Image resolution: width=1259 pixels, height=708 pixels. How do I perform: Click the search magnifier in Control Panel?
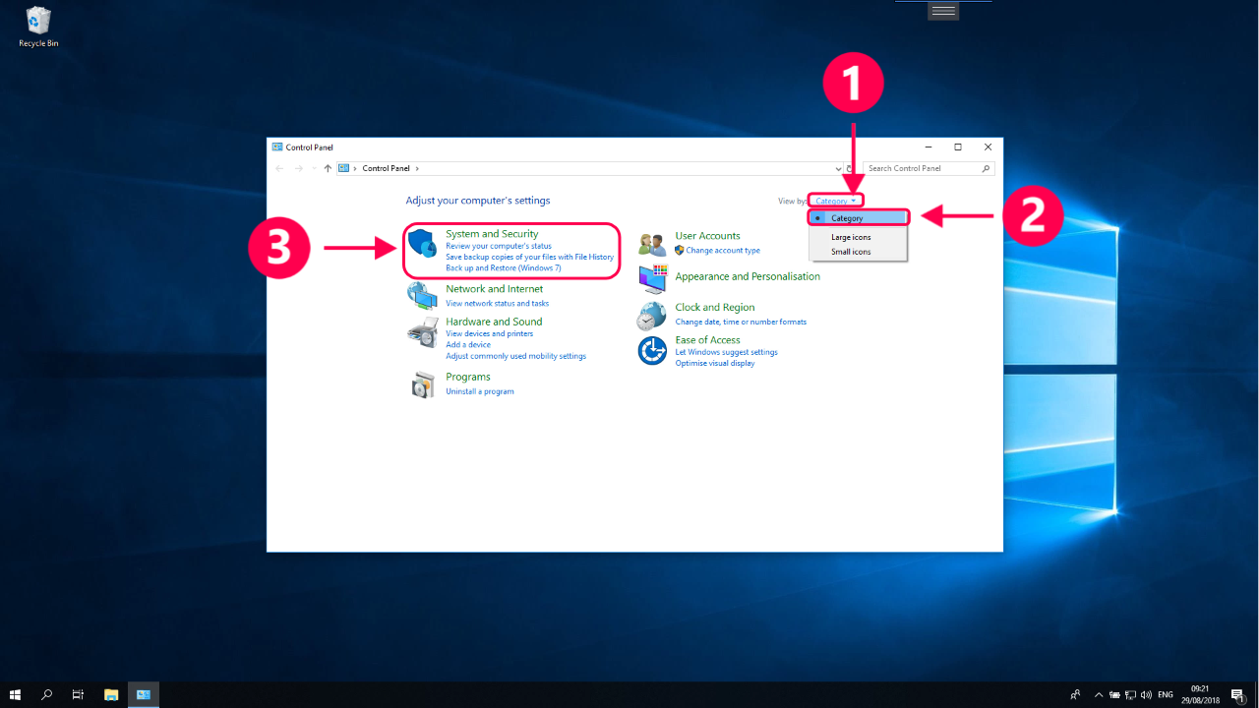(987, 168)
